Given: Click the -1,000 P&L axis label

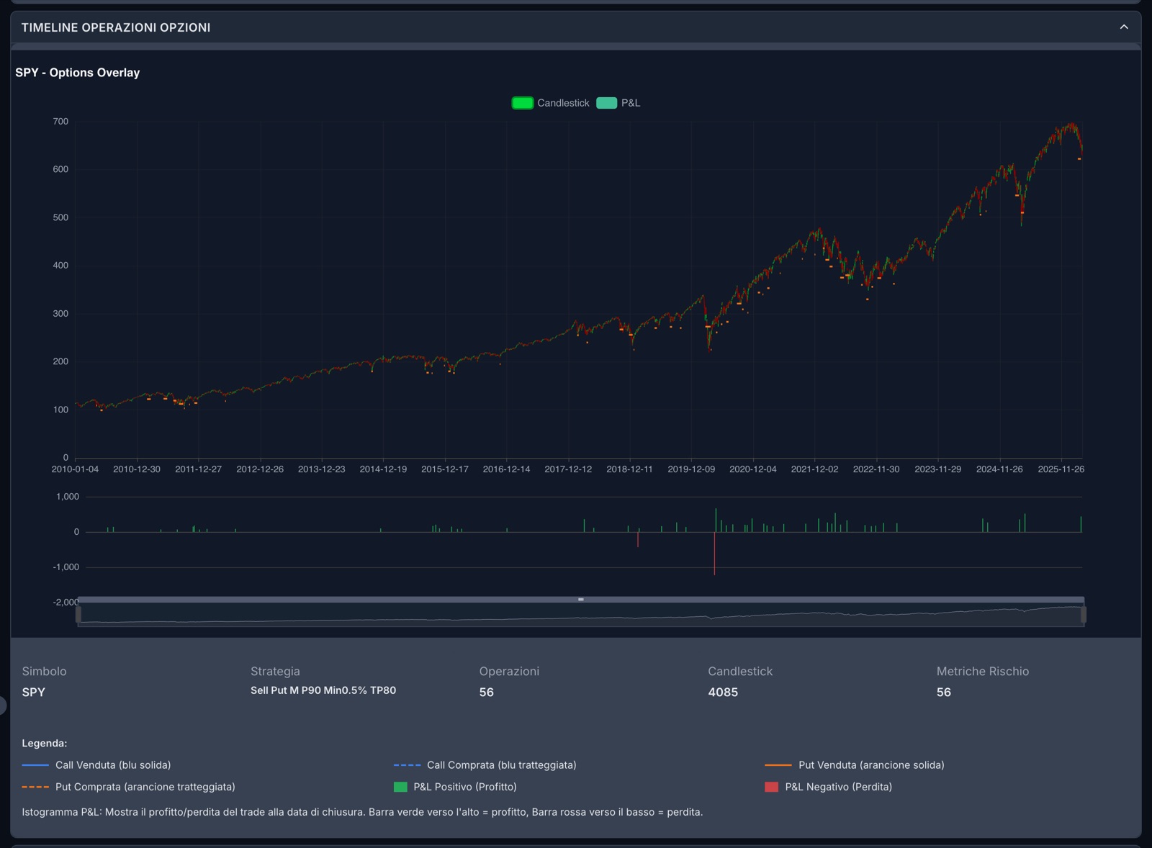Looking at the screenshot, I should coord(66,567).
